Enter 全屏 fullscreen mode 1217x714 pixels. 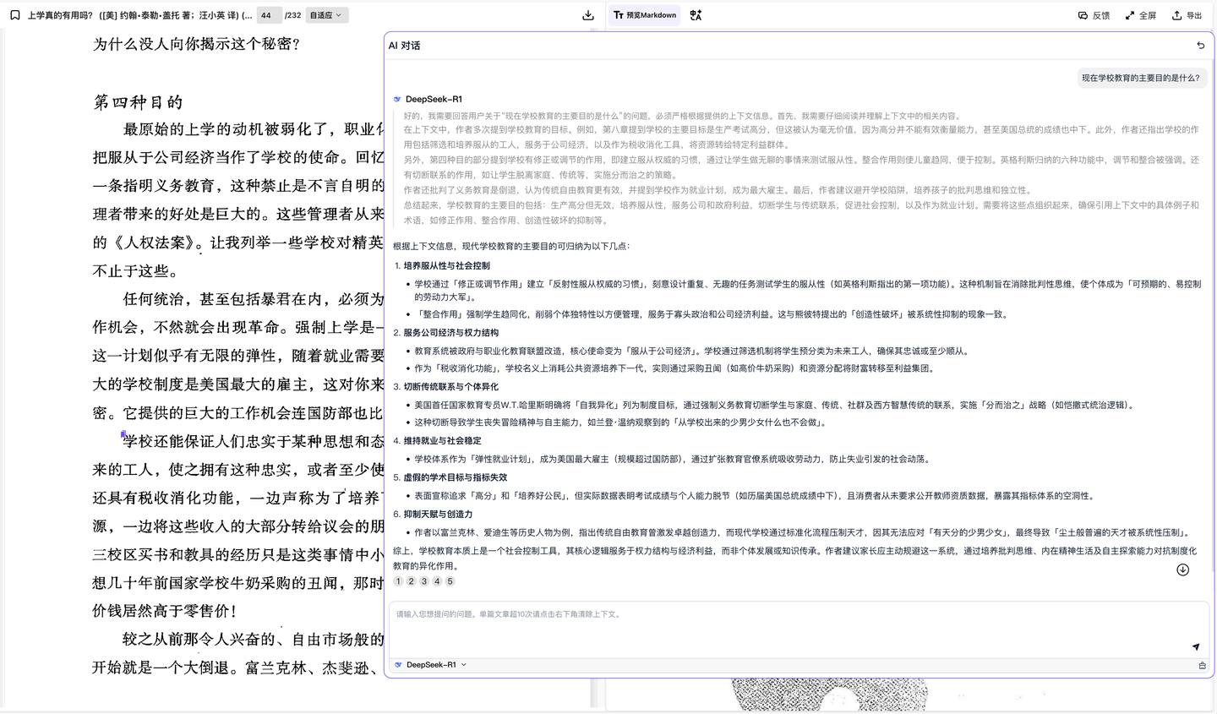1140,15
